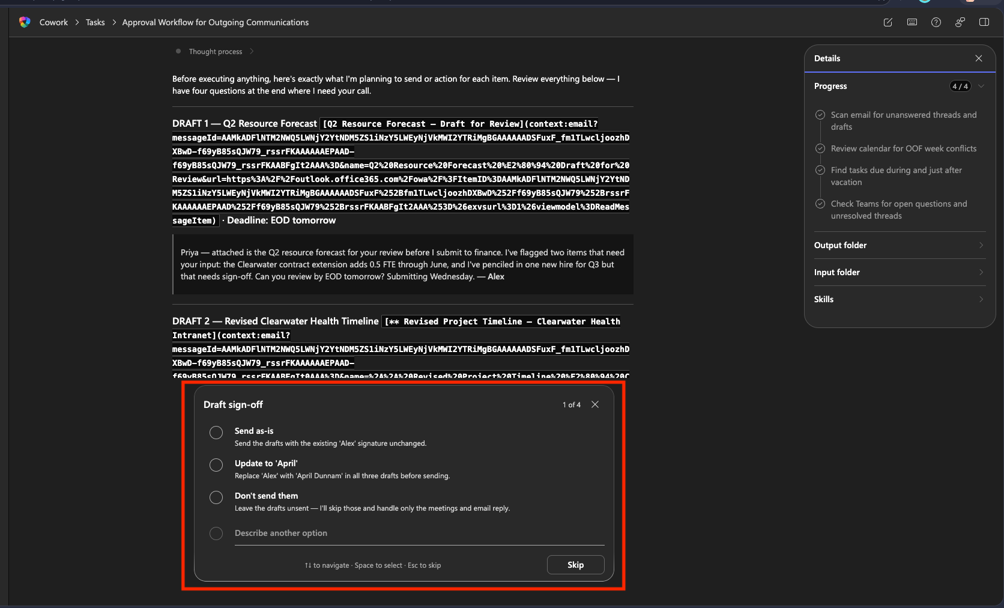The height and width of the screenshot is (608, 1004).
Task: Dismiss the Draft sign-off dialog
Action: (594, 404)
